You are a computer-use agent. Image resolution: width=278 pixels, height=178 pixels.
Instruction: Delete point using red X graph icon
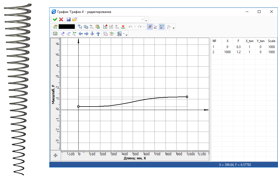[123, 27]
